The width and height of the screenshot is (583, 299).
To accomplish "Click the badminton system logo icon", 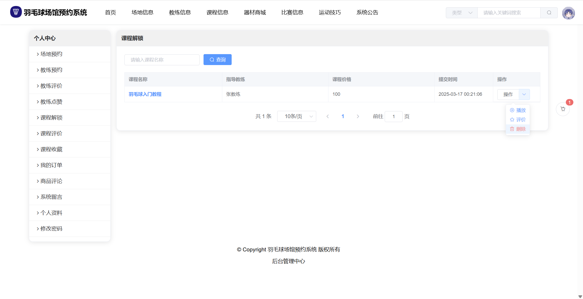I will pyautogui.click(x=16, y=12).
